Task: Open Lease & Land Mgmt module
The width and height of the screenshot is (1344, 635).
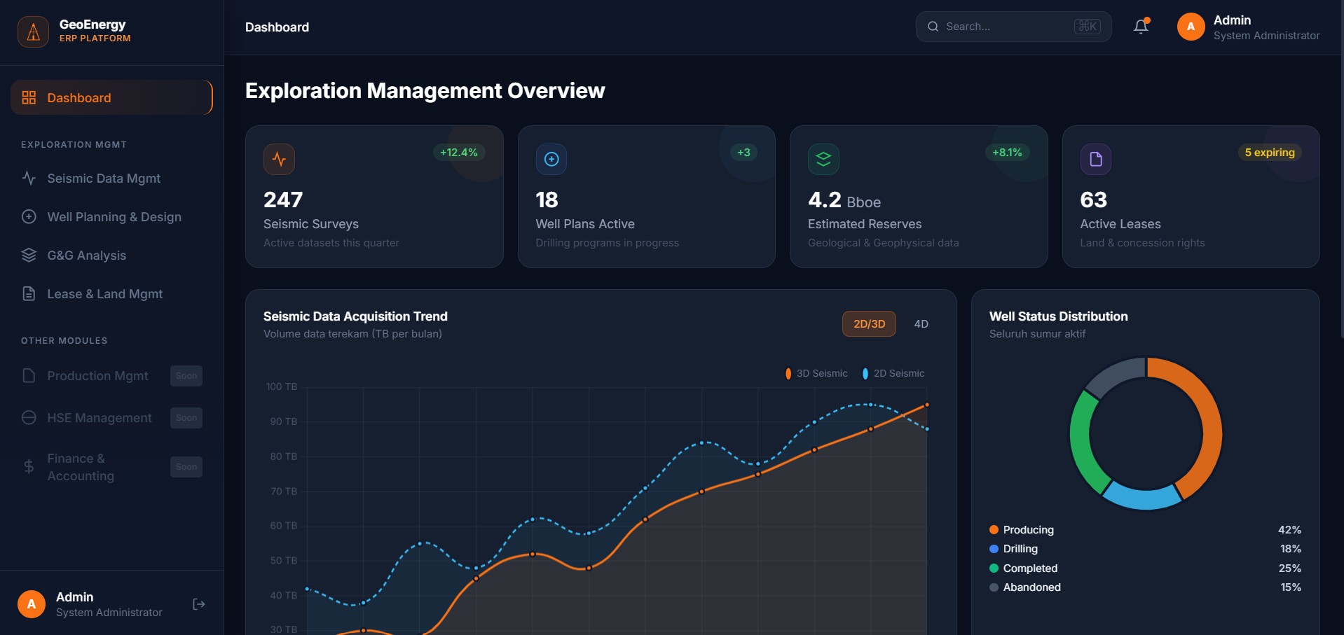Action: coord(111,293)
